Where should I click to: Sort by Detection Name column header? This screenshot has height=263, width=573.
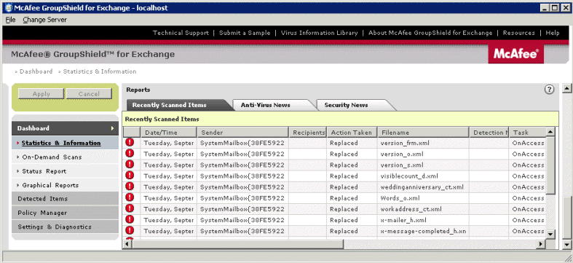coord(489,133)
